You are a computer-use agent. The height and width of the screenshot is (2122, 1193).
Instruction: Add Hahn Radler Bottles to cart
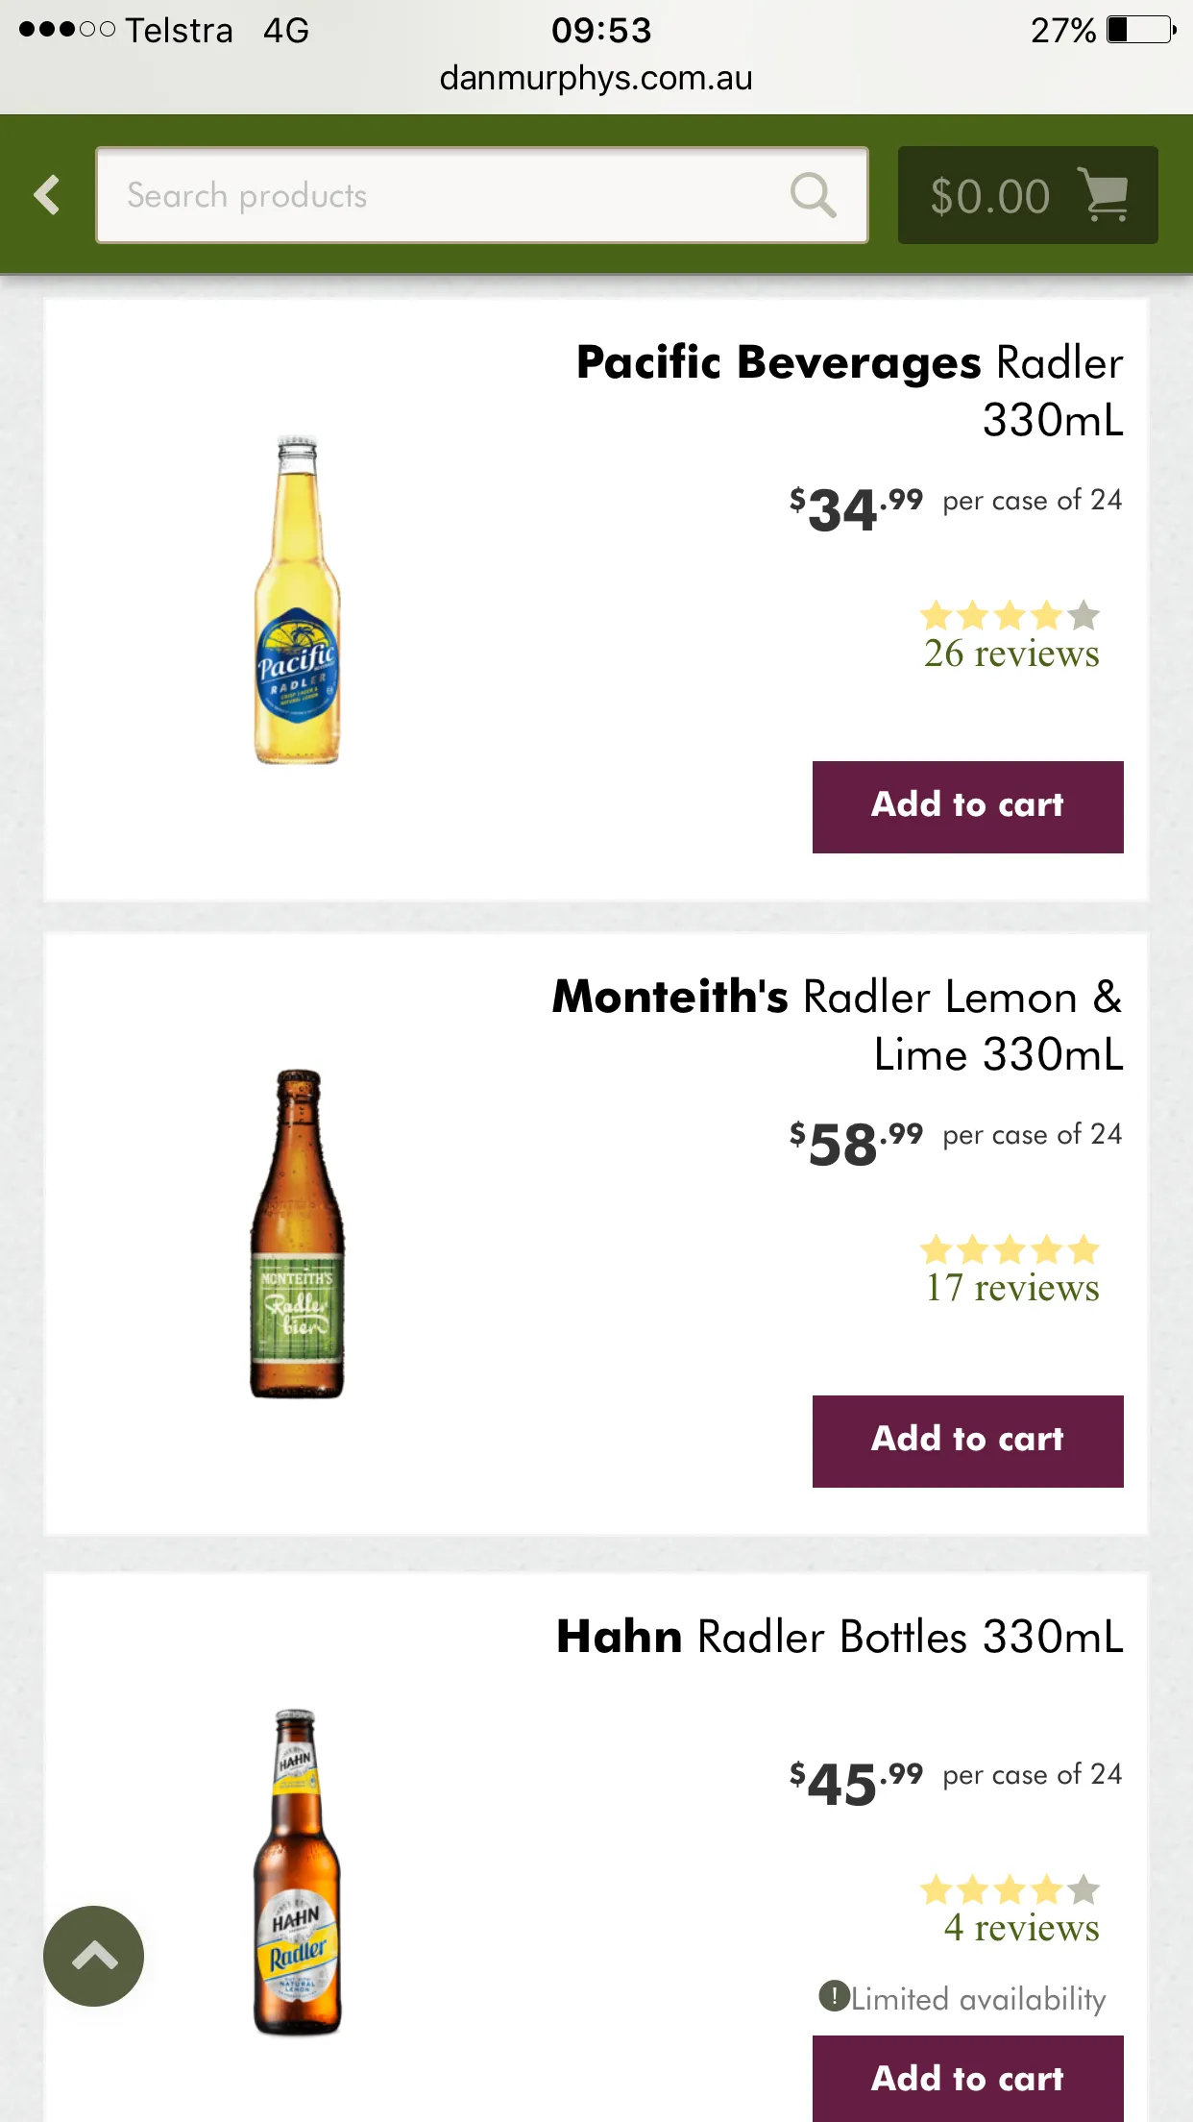(x=968, y=2078)
